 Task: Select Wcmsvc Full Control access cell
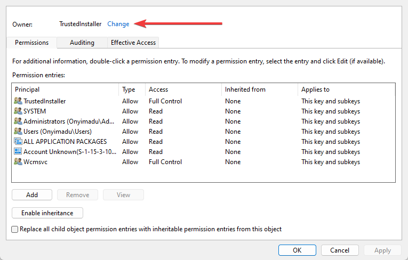pyautogui.click(x=165, y=162)
